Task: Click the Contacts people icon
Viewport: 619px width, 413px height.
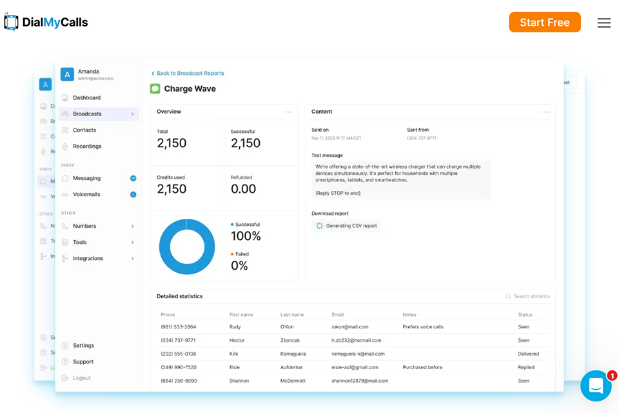Action: click(65, 130)
